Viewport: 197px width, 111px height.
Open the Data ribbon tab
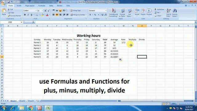coord(51,6)
